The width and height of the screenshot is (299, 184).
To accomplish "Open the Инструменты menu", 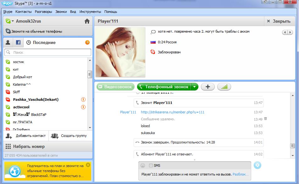I will pos(90,12).
